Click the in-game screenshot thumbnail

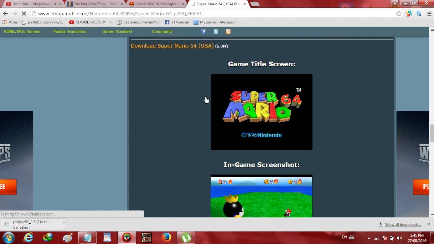261,196
